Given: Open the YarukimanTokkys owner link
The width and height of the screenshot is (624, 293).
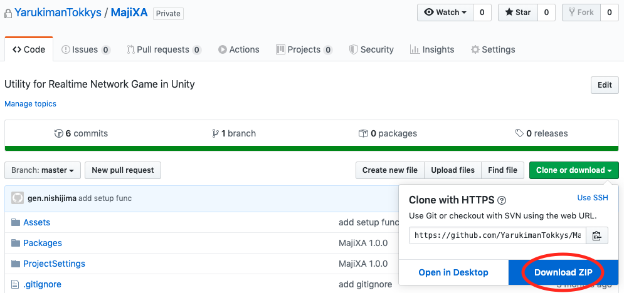Looking at the screenshot, I should coord(58,13).
